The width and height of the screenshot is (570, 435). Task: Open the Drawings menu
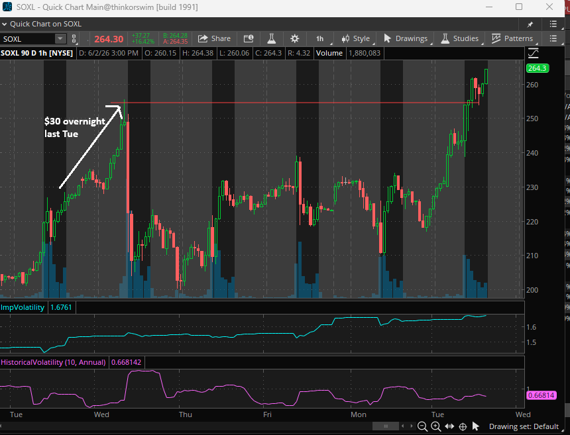click(x=406, y=38)
